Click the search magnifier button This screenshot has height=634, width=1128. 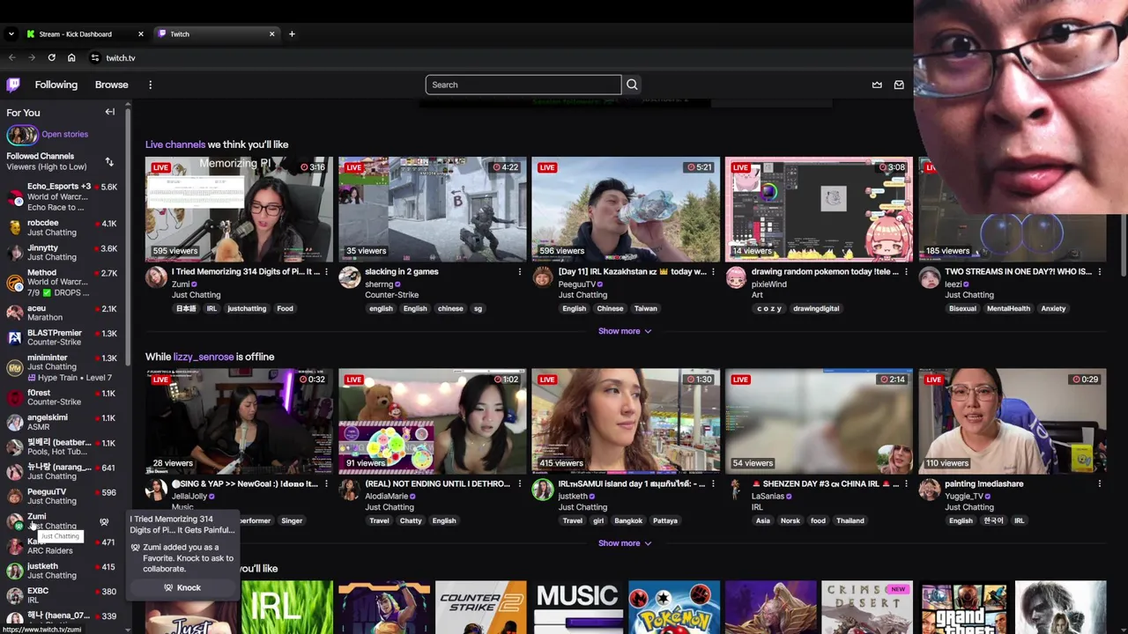(632, 85)
